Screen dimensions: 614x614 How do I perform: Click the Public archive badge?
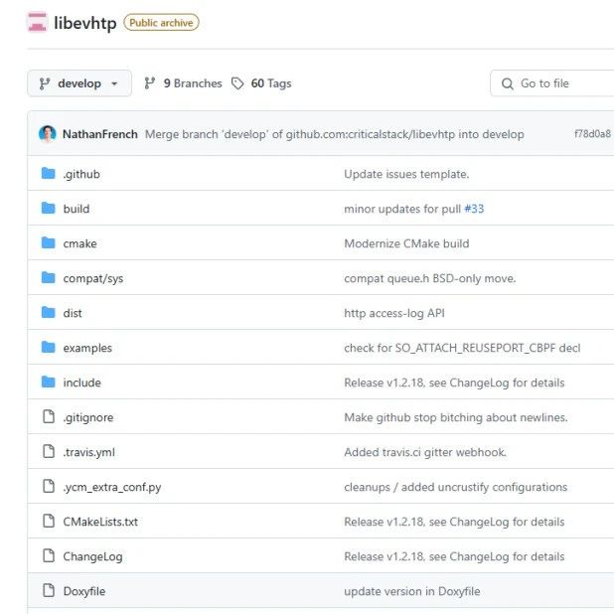point(161,23)
